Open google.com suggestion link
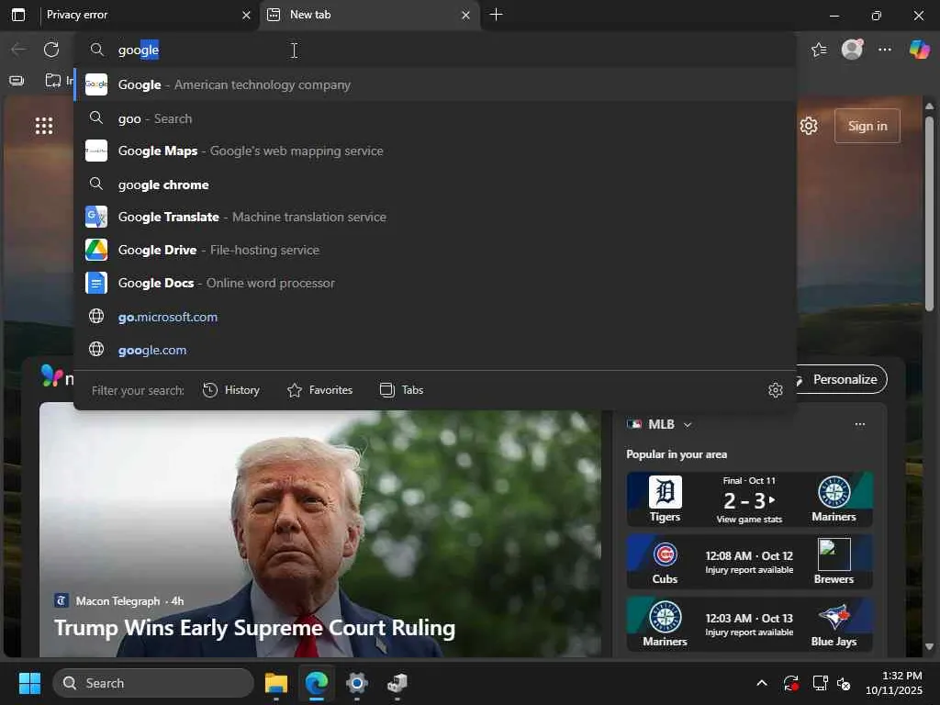 434,350
